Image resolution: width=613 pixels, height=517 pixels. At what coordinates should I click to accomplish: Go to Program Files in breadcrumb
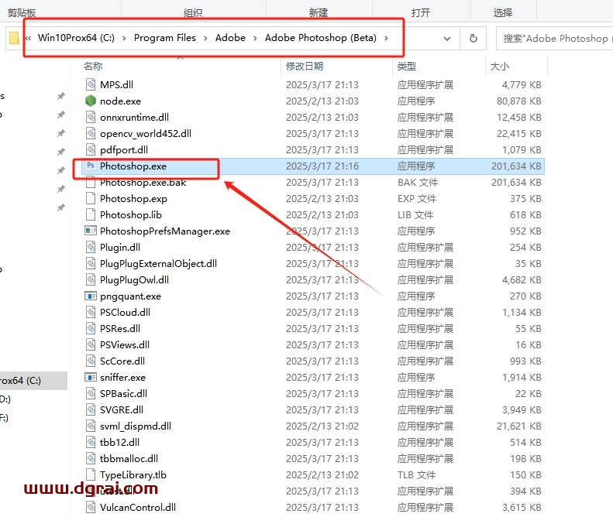pos(164,38)
